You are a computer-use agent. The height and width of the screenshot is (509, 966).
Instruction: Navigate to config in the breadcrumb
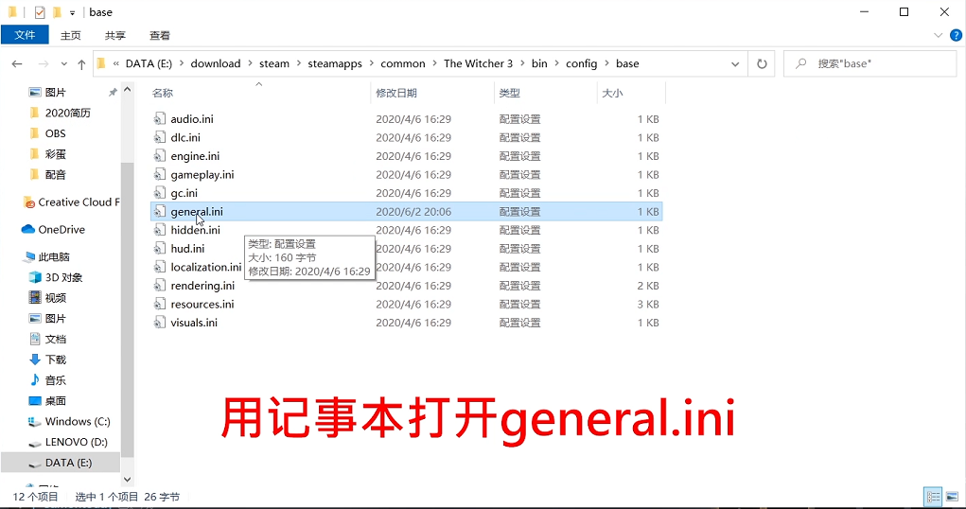(x=582, y=63)
